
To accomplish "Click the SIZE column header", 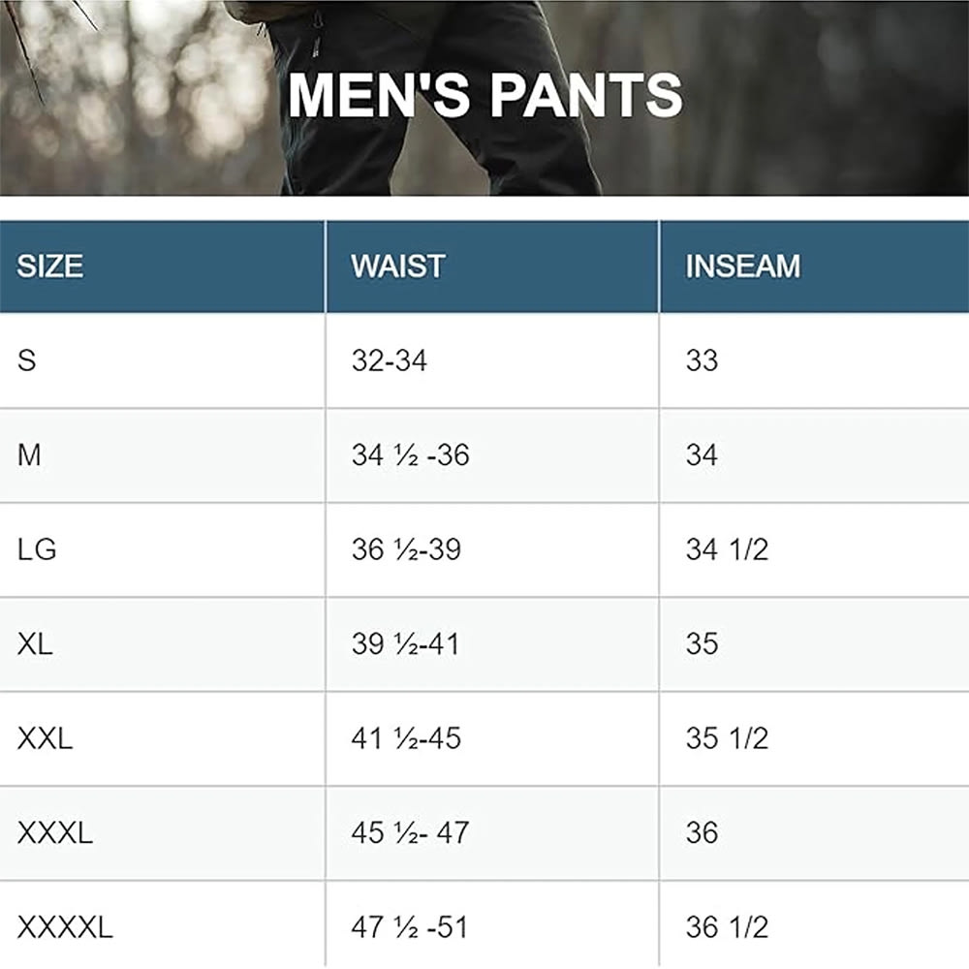I will (50, 266).
